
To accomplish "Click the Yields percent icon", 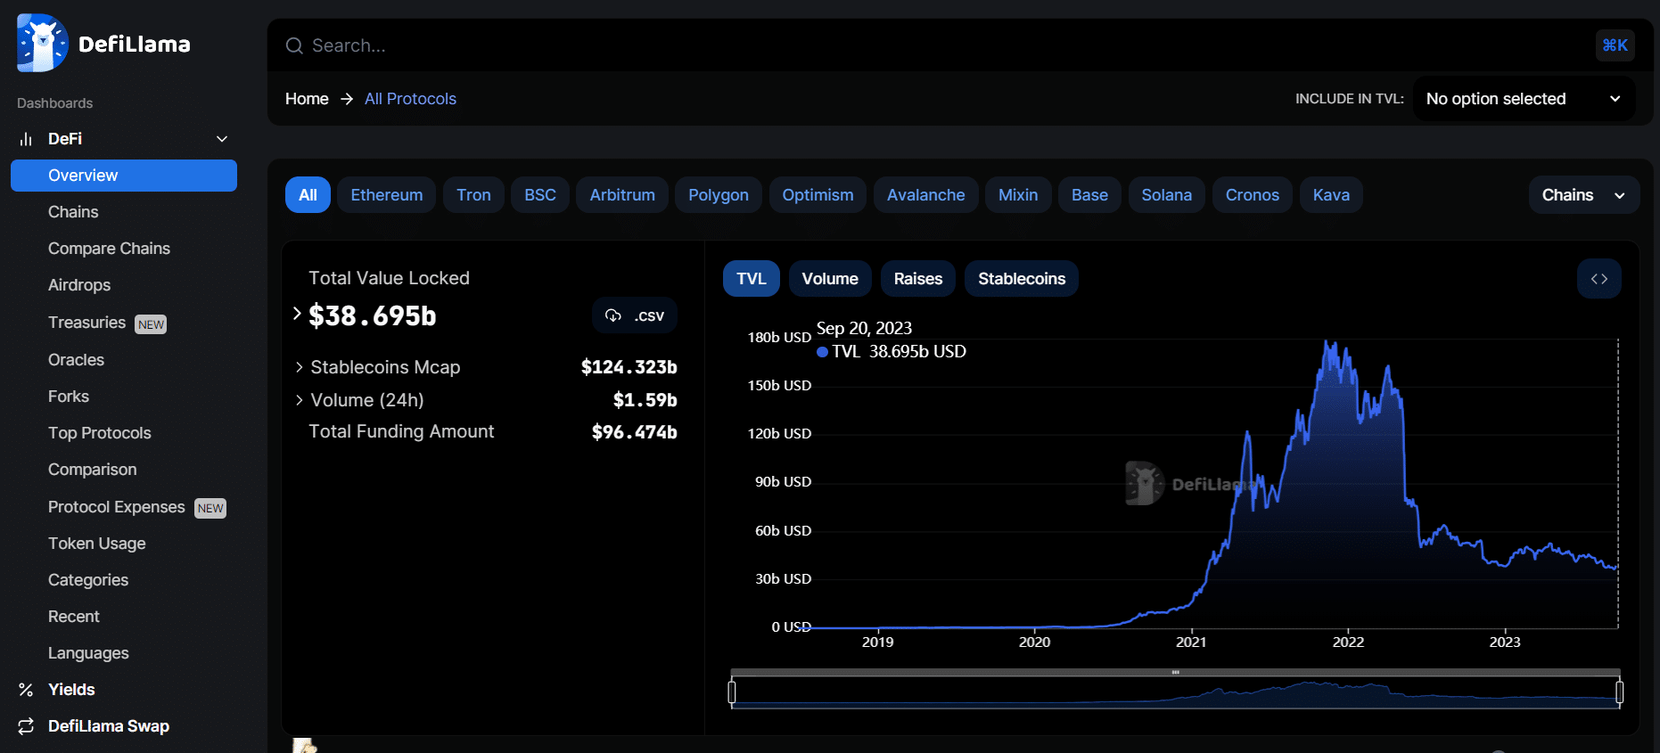I will (x=26, y=690).
